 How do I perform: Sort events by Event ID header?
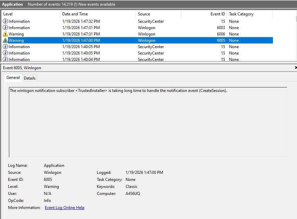tap(204, 14)
